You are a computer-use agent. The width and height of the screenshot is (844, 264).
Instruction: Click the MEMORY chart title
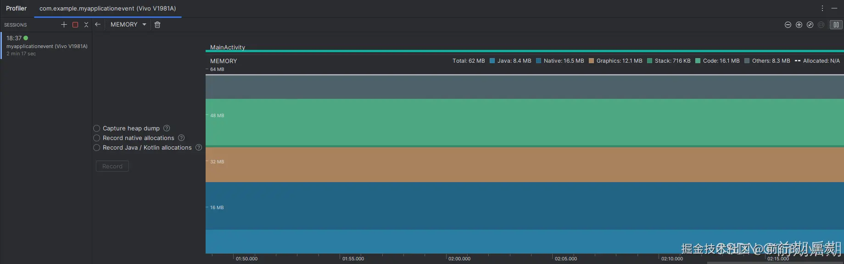tap(224, 61)
